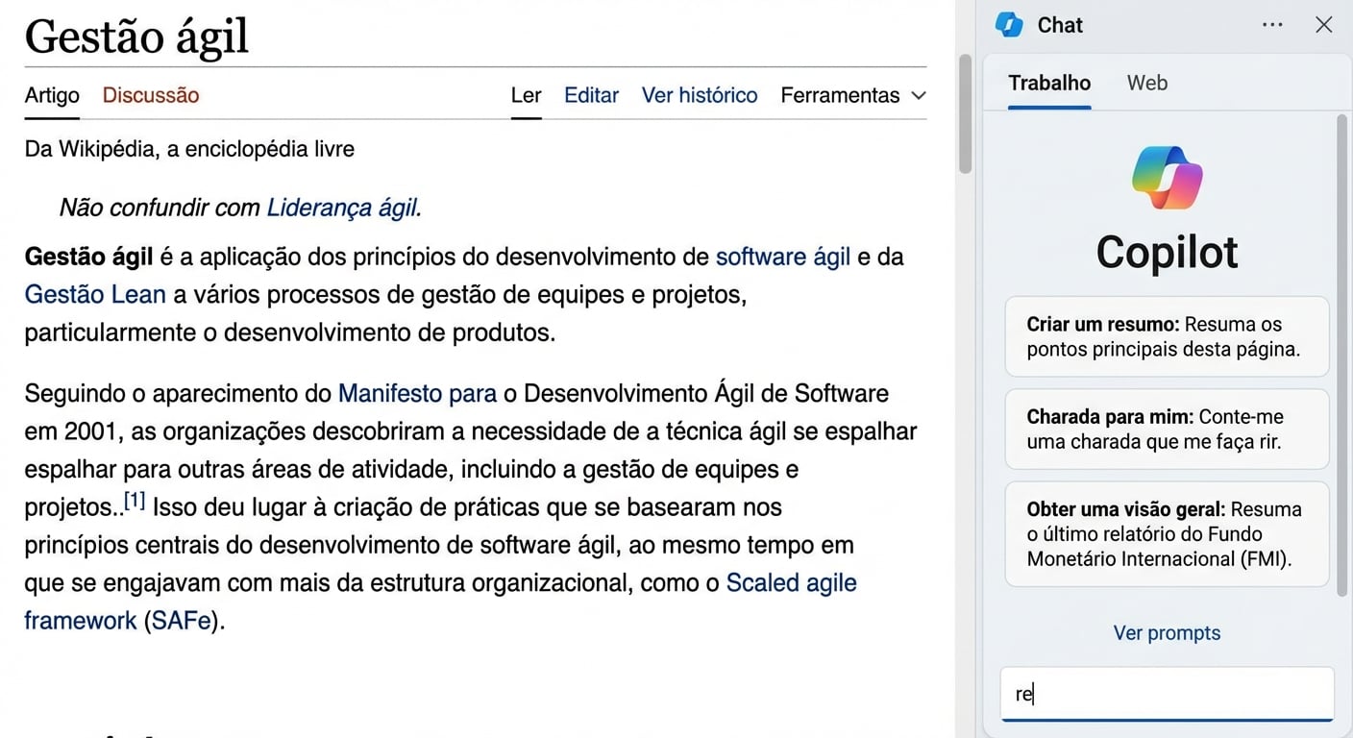Open the Copilot options ellipsis menu
This screenshot has width=1353, height=738.
[x=1272, y=24]
